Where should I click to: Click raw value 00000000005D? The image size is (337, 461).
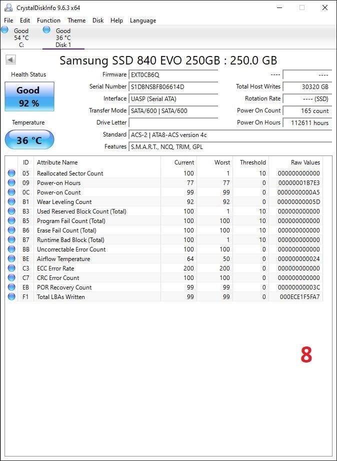click(299, 202)
